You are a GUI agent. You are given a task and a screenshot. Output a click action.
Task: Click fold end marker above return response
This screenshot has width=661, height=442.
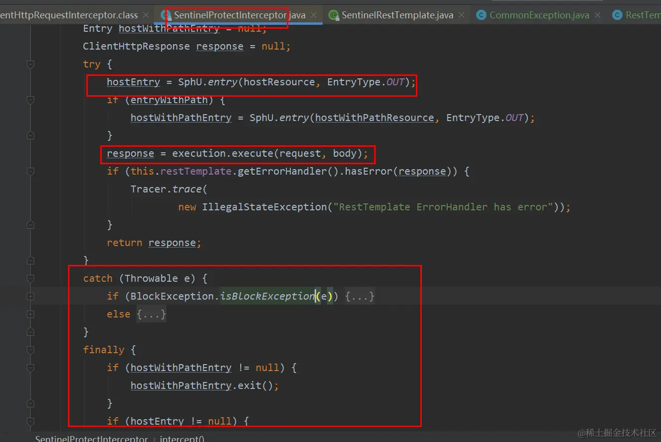30,225
